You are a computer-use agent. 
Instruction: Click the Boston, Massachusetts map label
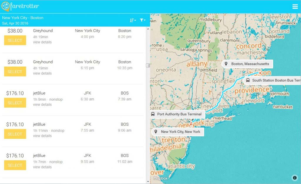250,64
